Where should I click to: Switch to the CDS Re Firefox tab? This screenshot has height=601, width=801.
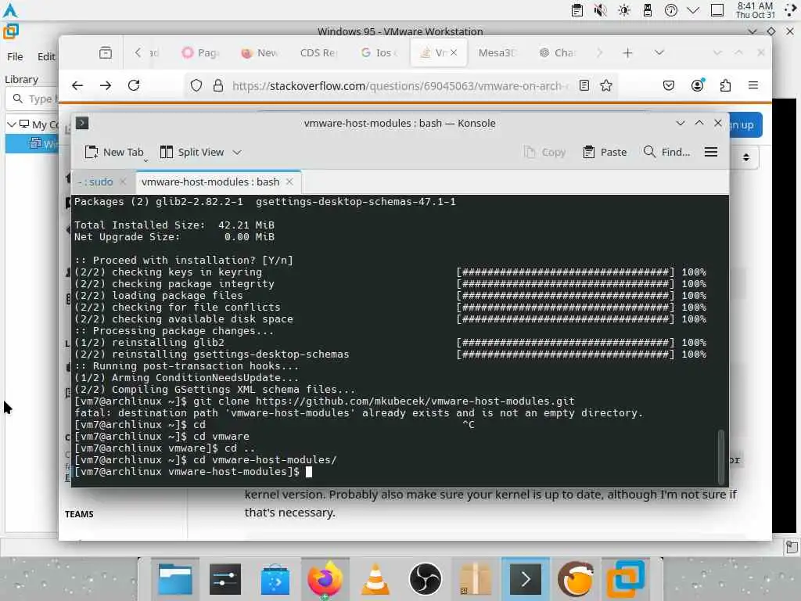coord(319,52)
